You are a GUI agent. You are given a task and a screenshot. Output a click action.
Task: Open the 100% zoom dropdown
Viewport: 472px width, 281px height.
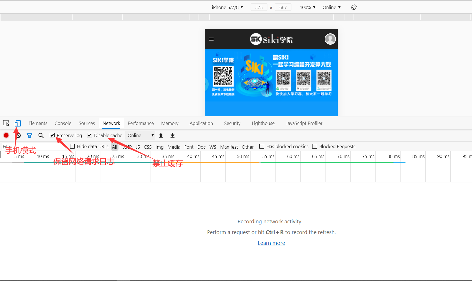[x=308, y=7]
